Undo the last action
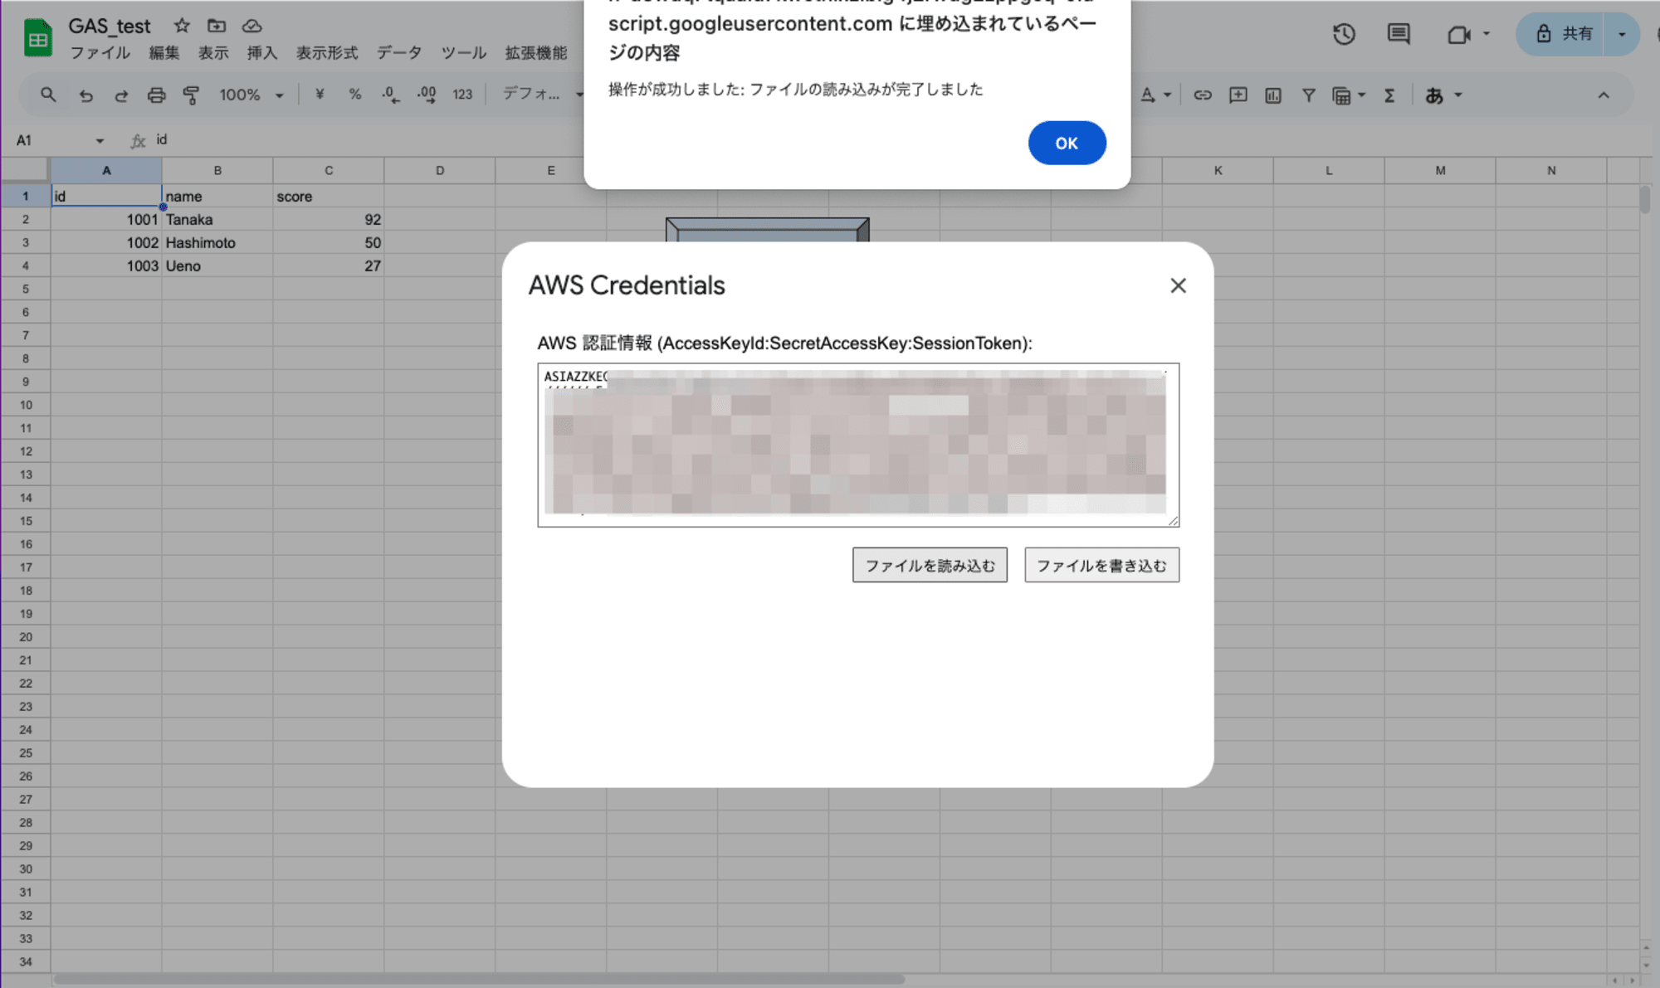The image size is (1660, 988). click(x=85, y=95)
